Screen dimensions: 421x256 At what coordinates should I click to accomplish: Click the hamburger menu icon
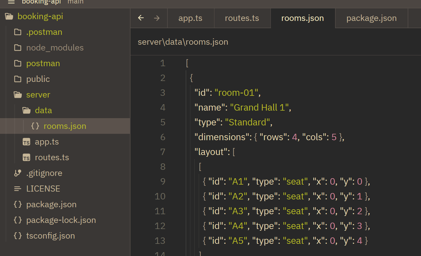pos(11,2)
